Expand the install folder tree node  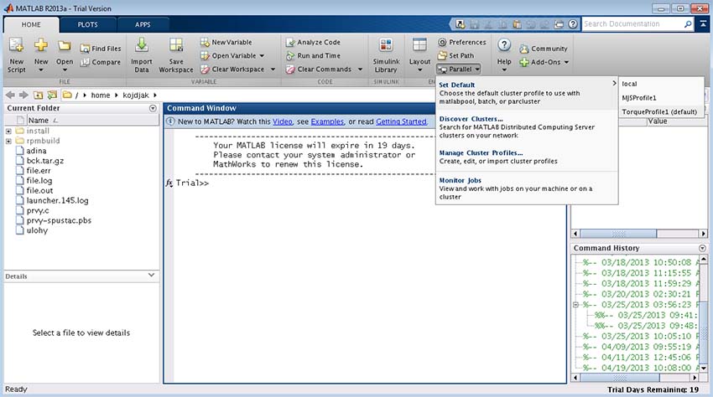coord(9,131)
